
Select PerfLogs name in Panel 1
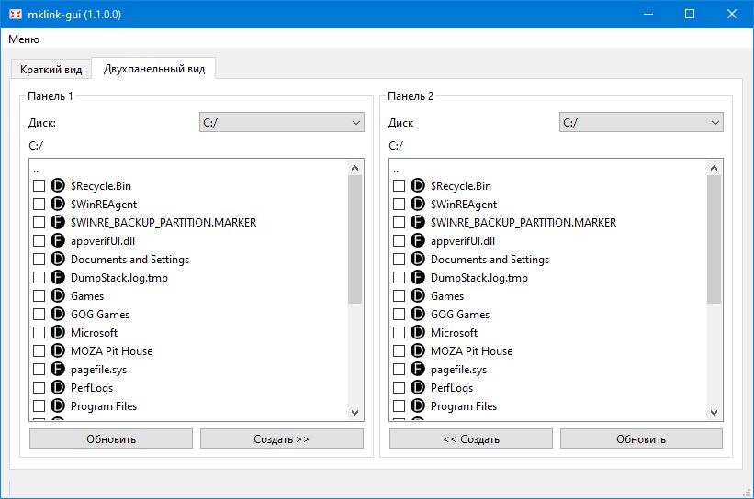point(92,388)
